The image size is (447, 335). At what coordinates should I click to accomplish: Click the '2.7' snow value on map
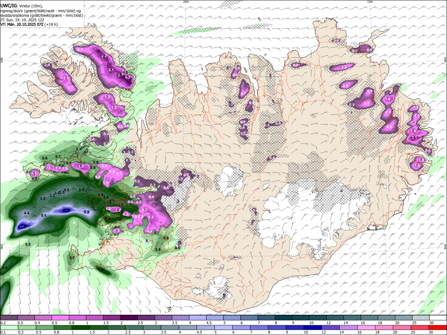pos(120,75)
